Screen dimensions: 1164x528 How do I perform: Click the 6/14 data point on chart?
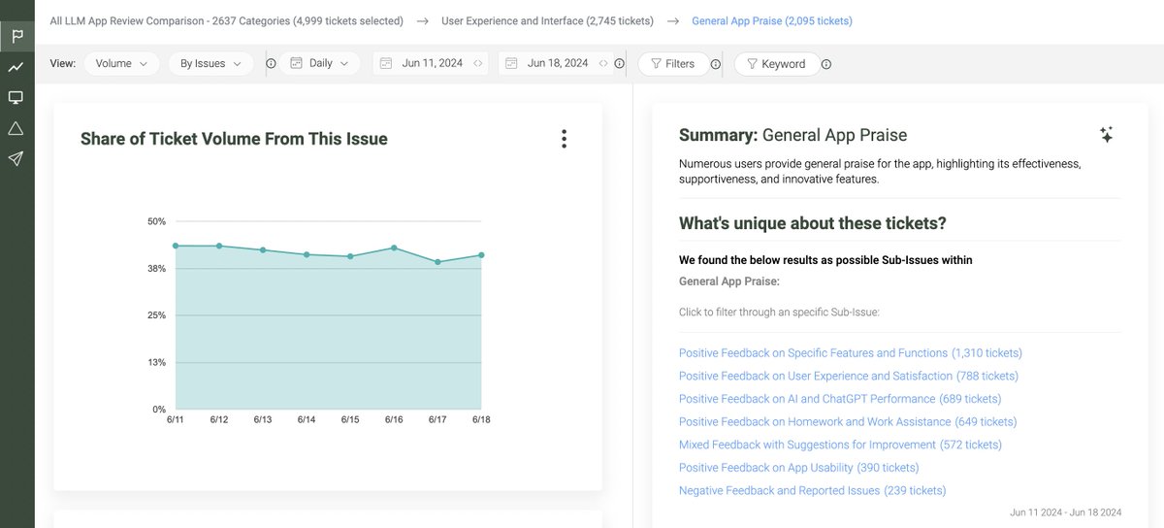click(307, 254)
